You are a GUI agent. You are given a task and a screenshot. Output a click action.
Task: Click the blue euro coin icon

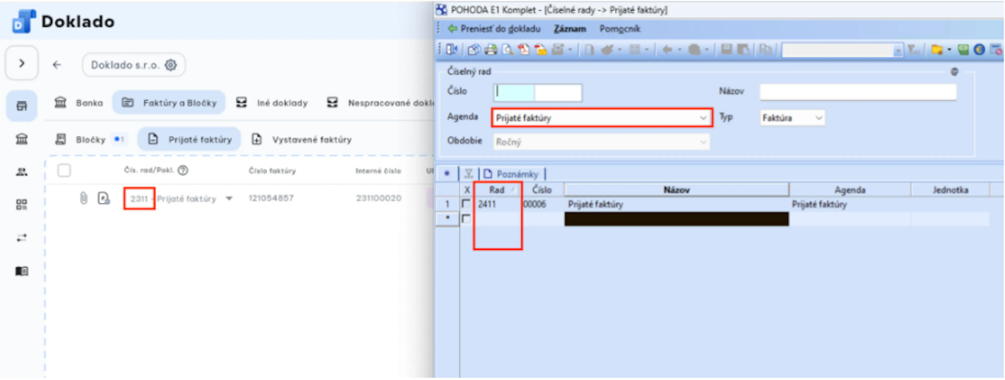979,49
